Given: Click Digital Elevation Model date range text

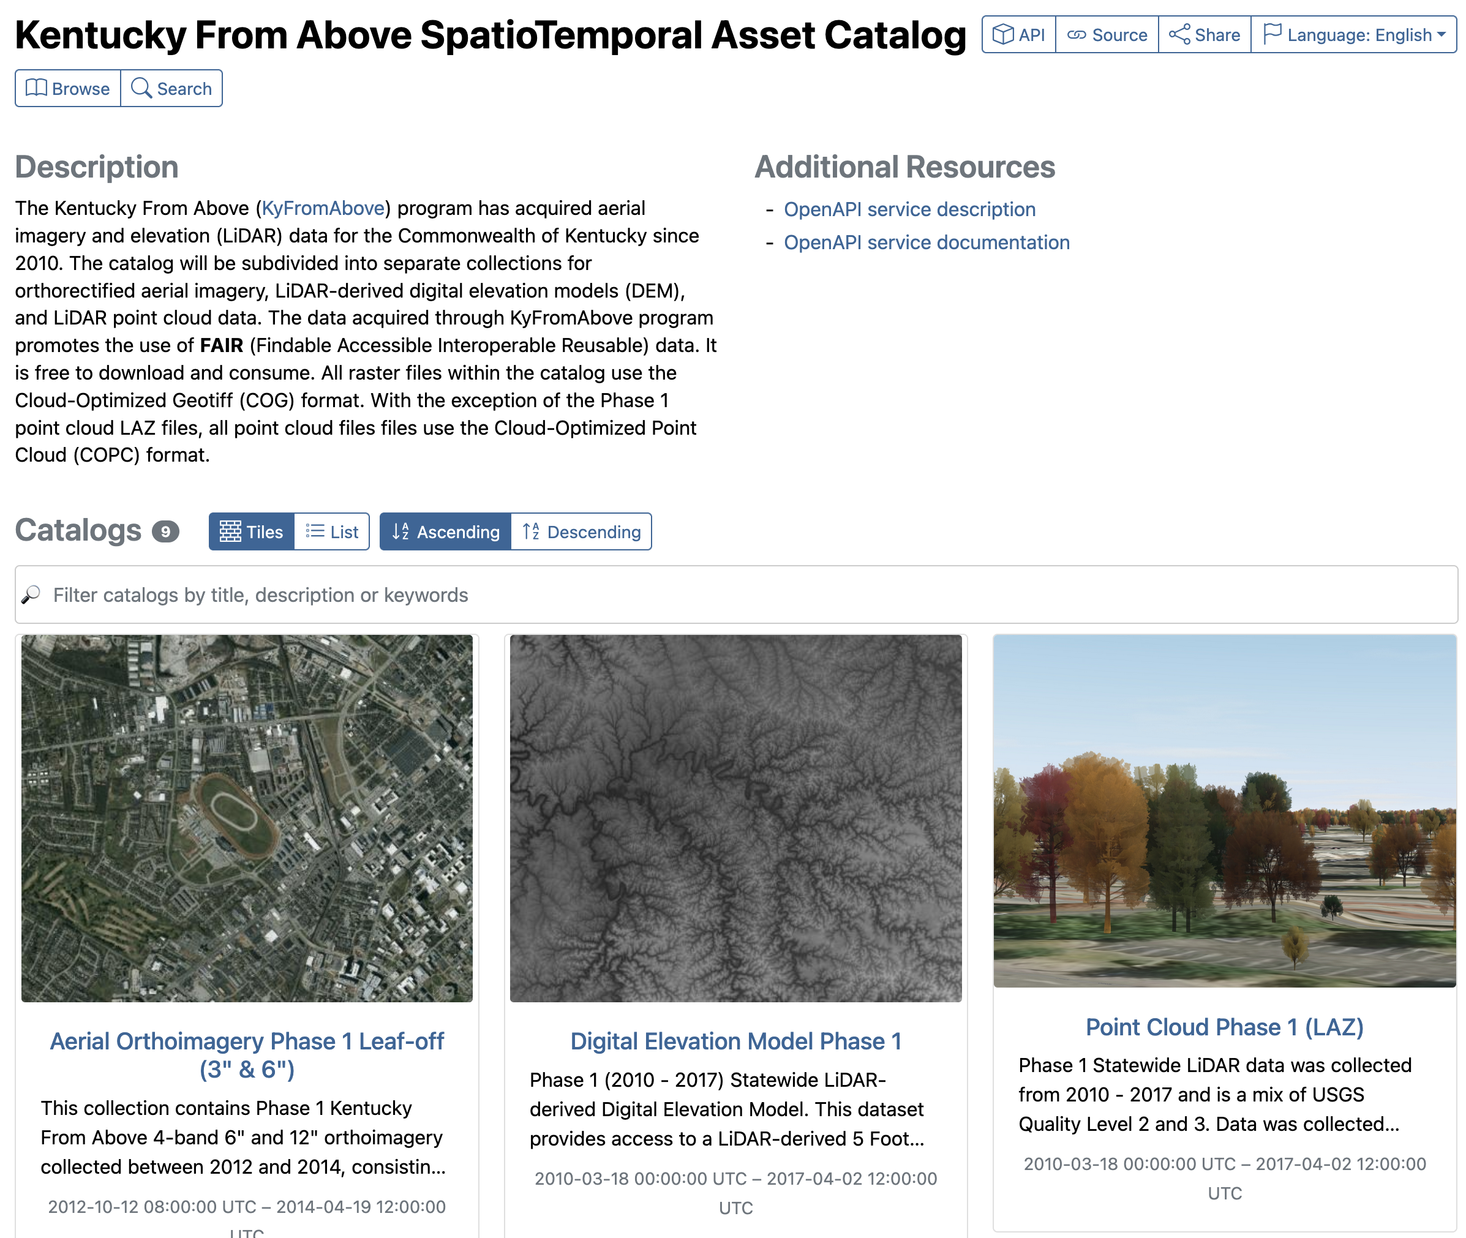Looking at the screenshot, I should pos(735,1193).
